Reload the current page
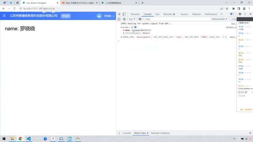253x142 pixels. (x=14, y=9)
